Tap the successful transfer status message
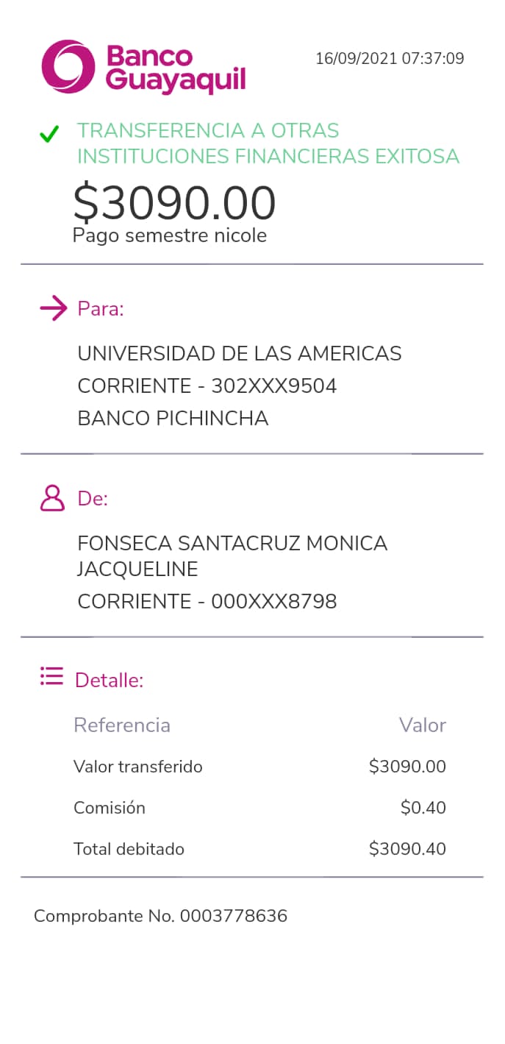This screenshot has height=1044, width=505. 268,143
